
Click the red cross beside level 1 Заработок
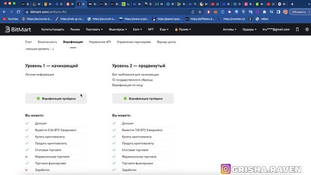tap(26, 170)
